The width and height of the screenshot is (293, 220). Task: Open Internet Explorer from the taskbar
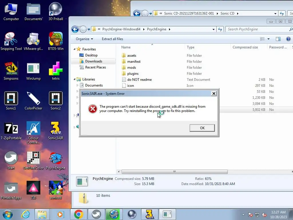tap(25, 214)
